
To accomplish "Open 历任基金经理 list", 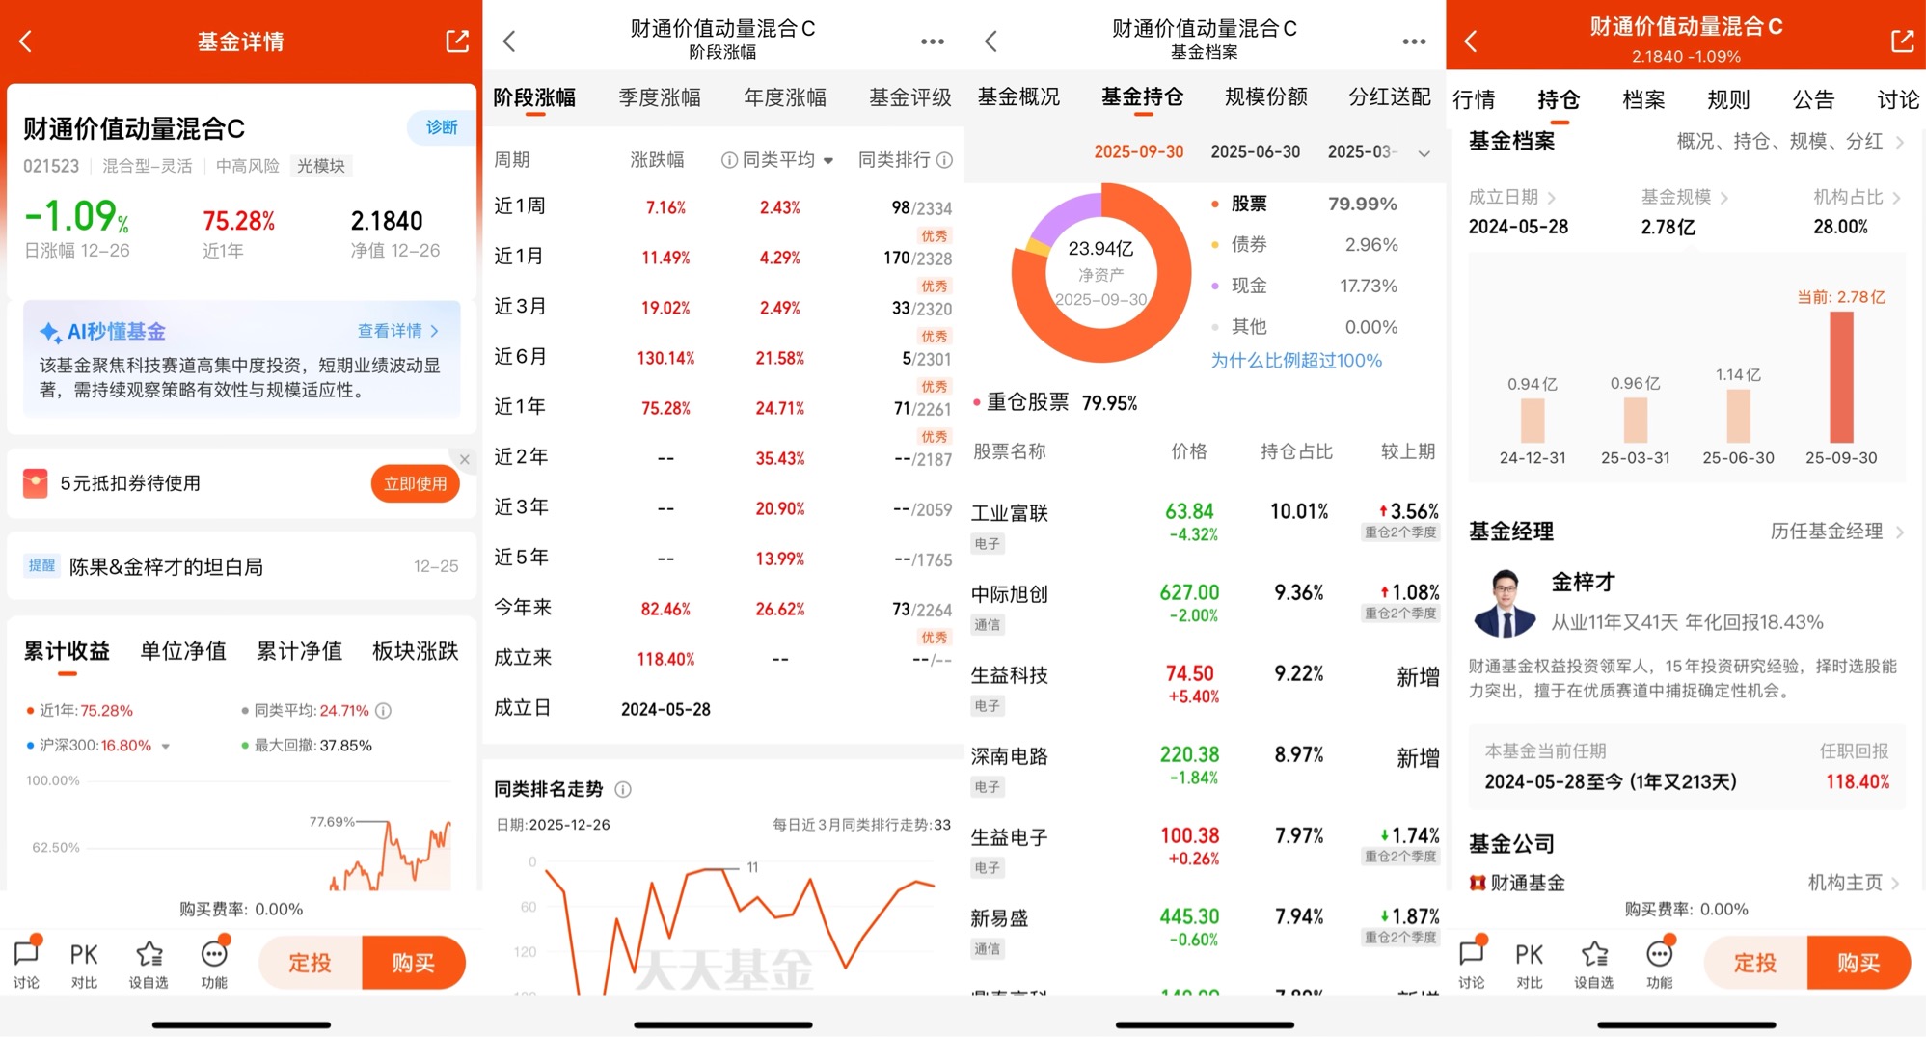I will point(1837,532).
